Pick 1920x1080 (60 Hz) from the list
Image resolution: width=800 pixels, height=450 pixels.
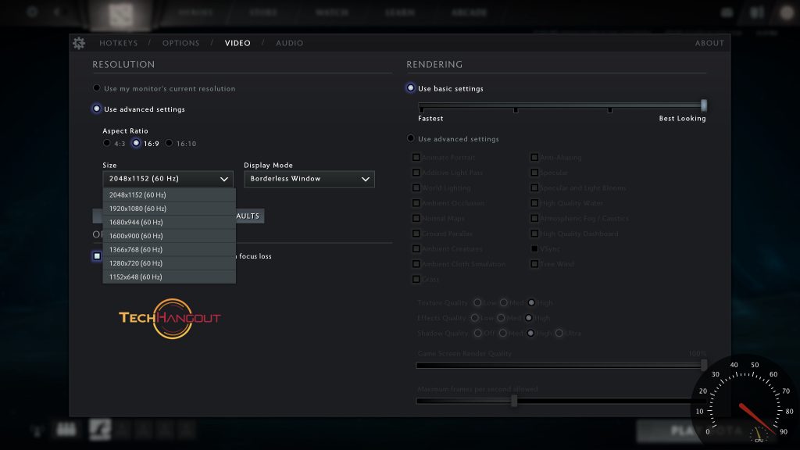point(169,208)
